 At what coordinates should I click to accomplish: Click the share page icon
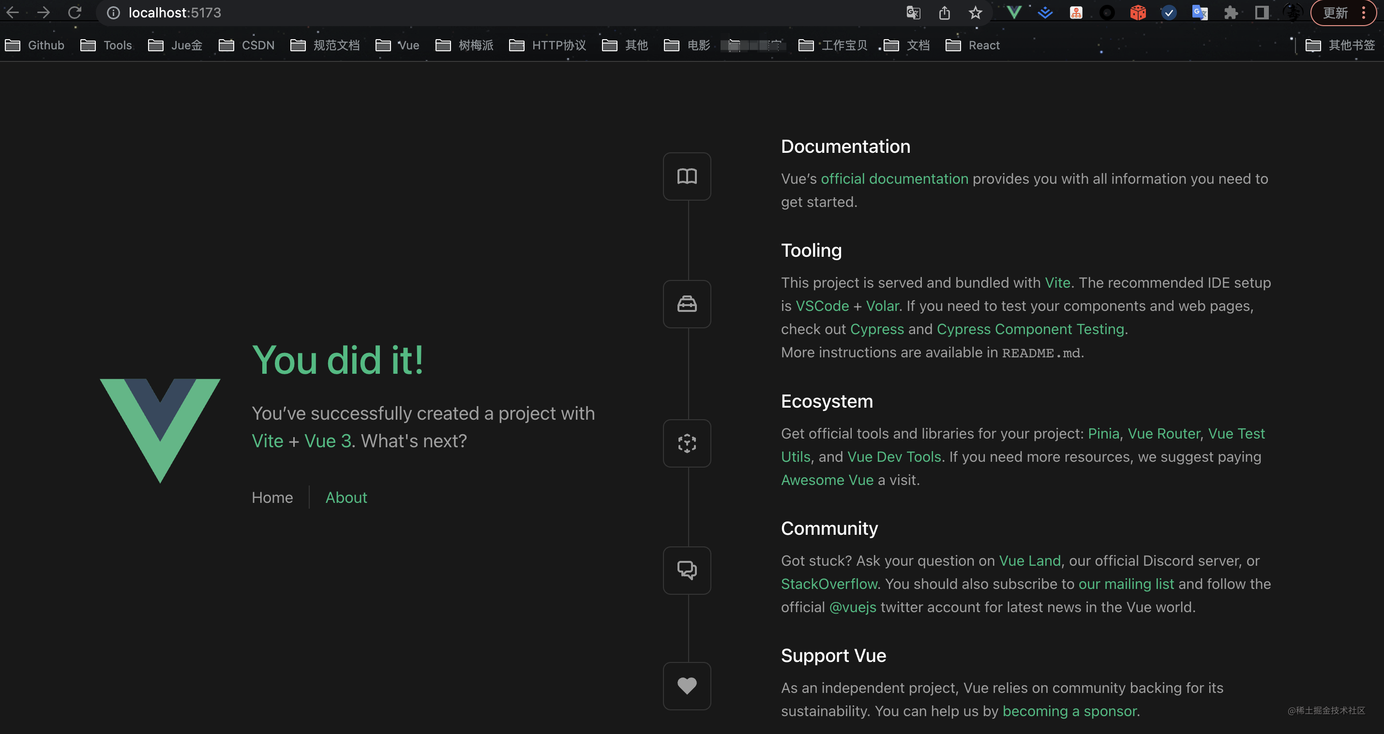point(945,13)
